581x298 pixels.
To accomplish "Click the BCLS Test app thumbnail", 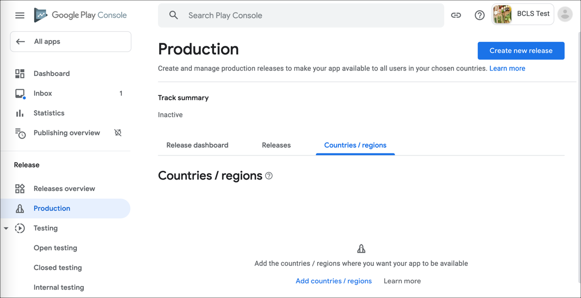I will click(x=503, y=14).
